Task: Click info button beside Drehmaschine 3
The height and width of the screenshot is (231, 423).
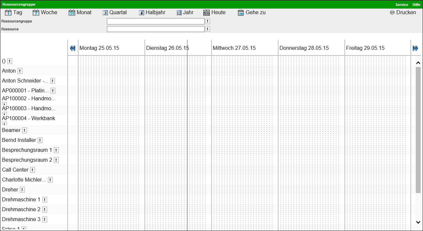Action: pos(45,219)
